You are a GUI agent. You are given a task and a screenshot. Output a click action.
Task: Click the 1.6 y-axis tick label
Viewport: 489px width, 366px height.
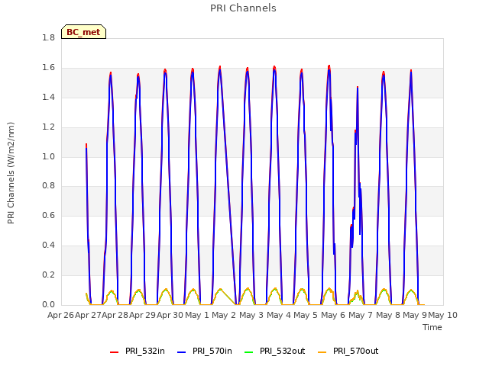coord(48,68)
